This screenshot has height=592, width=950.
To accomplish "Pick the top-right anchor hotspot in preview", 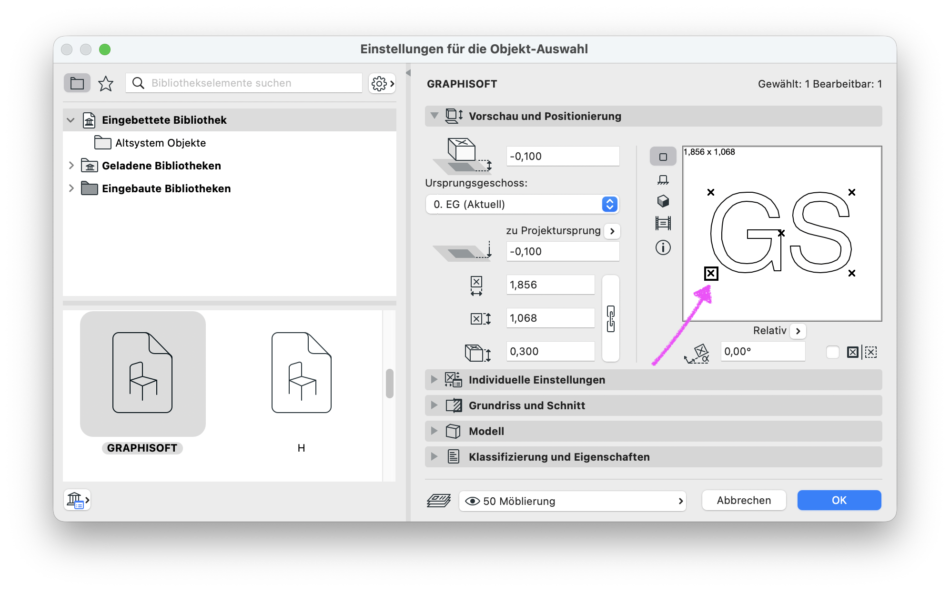I will tap(852, 192).
